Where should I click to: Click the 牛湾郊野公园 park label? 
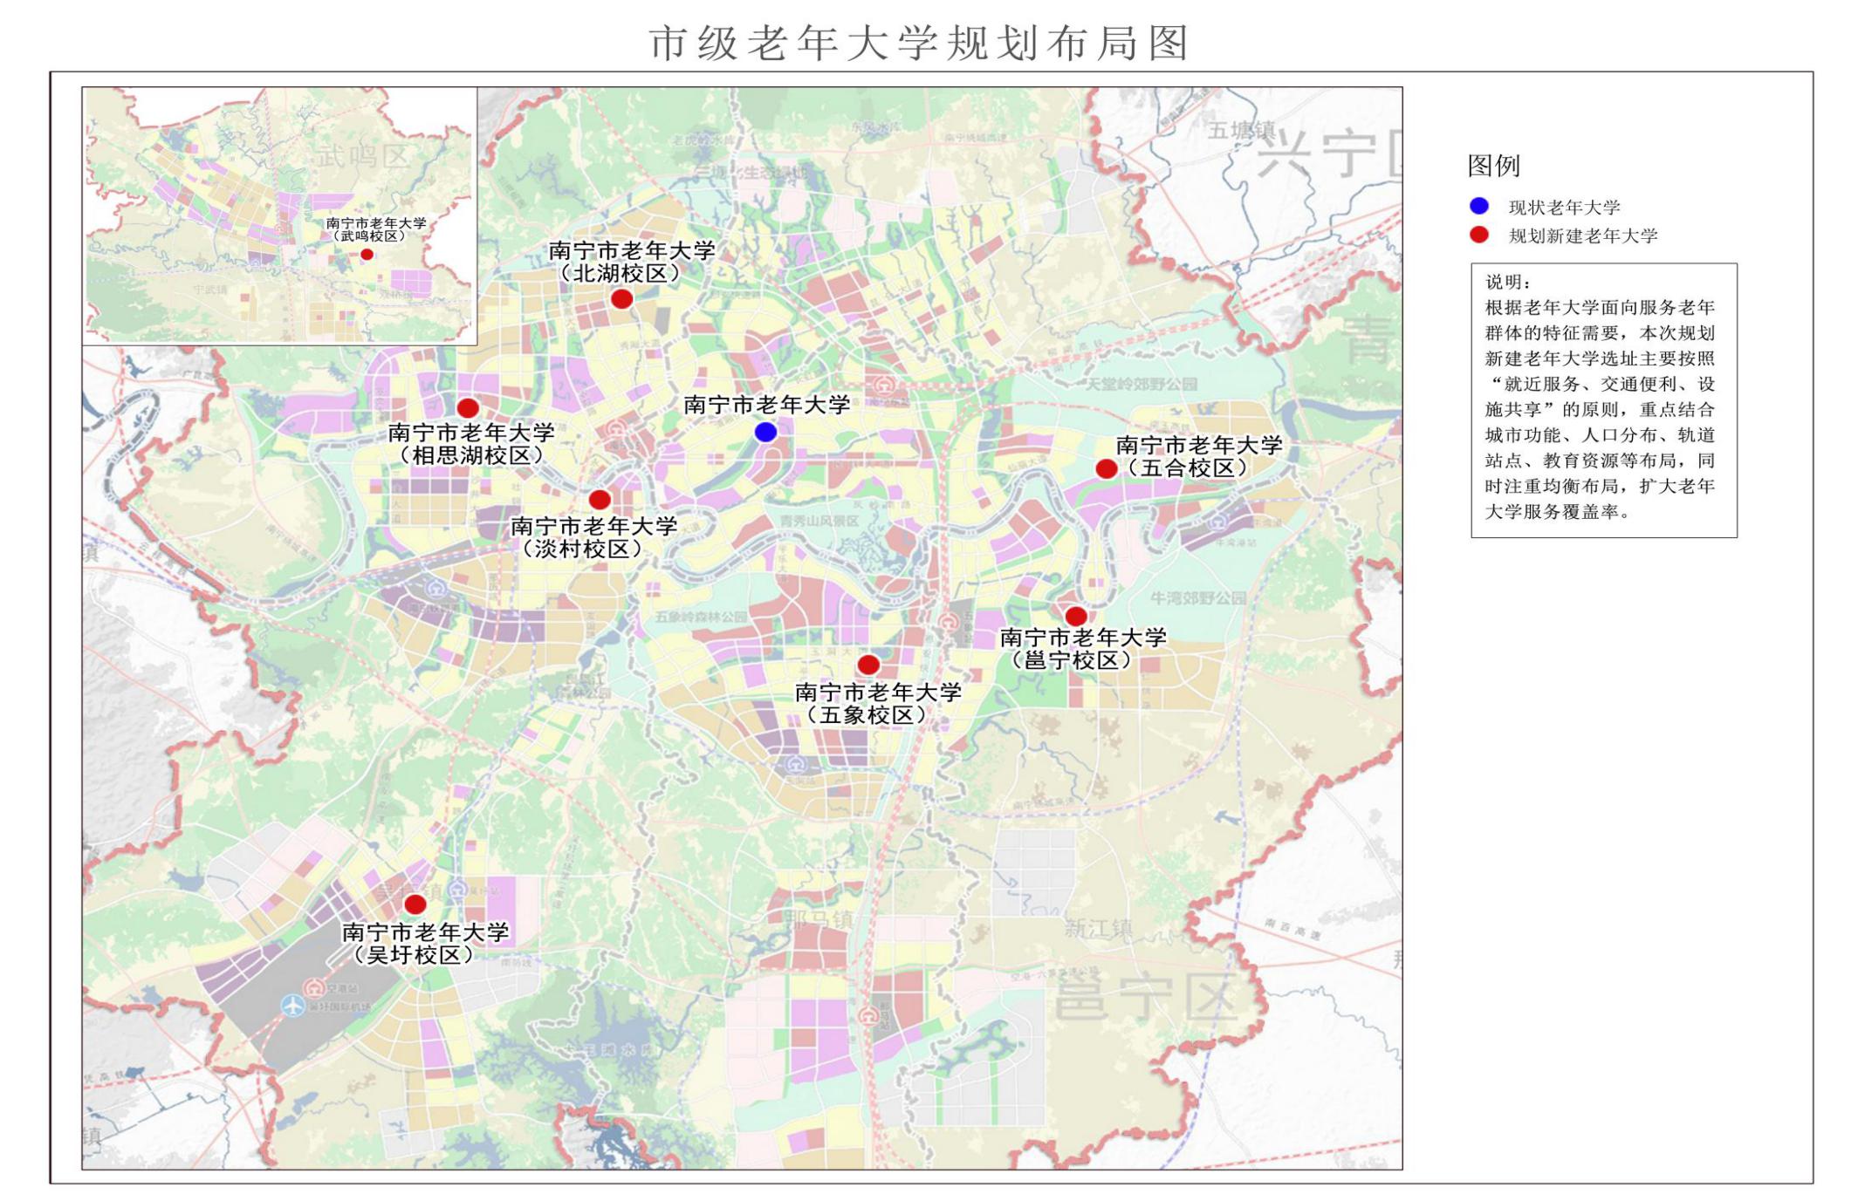click(x=1197, y=598)
